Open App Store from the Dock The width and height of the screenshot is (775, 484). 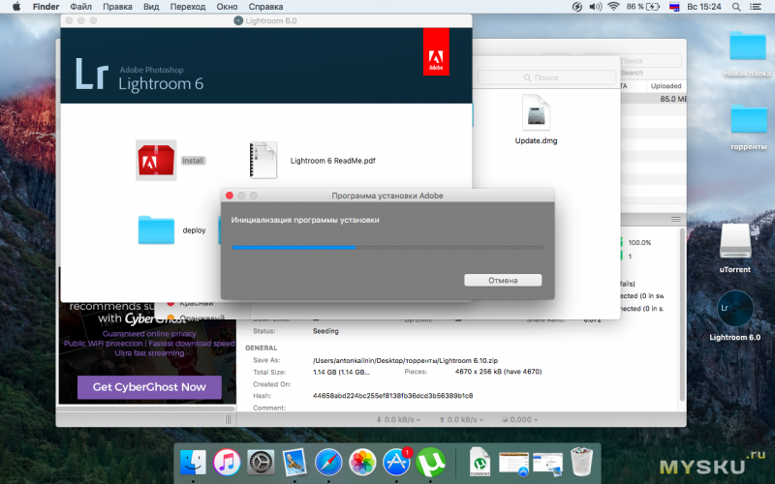[396, 463]
